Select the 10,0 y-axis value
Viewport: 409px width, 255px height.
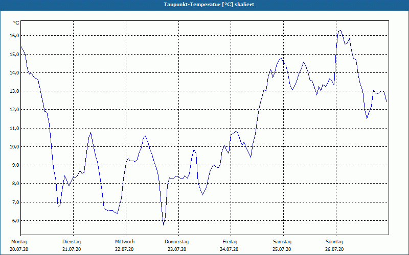coord(14,147)
